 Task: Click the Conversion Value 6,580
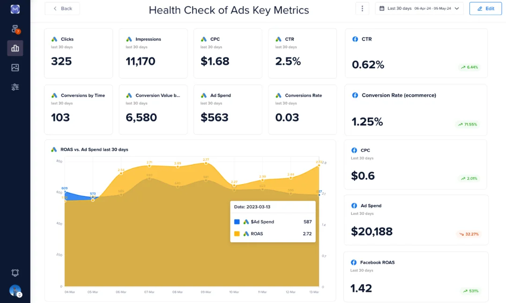tap(141, 117)
